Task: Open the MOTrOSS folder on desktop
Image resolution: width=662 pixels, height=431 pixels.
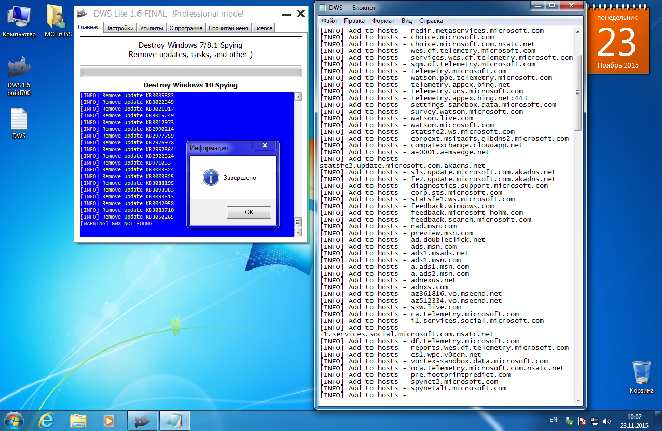Action: coord(58,21)
